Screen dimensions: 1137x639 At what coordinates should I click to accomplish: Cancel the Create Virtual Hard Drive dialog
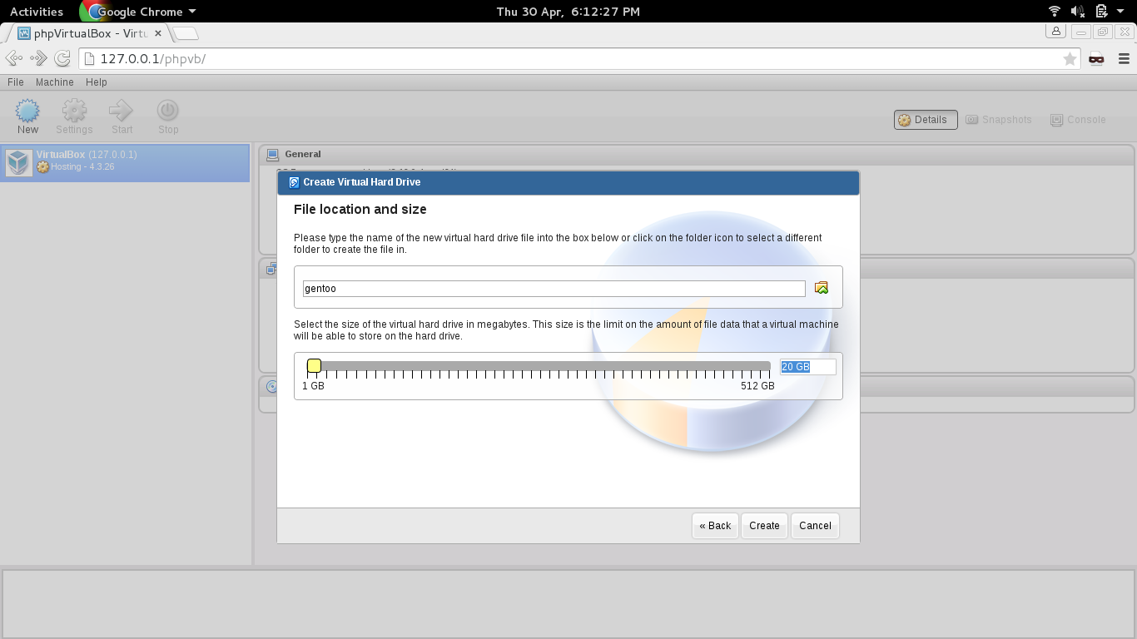815,526
